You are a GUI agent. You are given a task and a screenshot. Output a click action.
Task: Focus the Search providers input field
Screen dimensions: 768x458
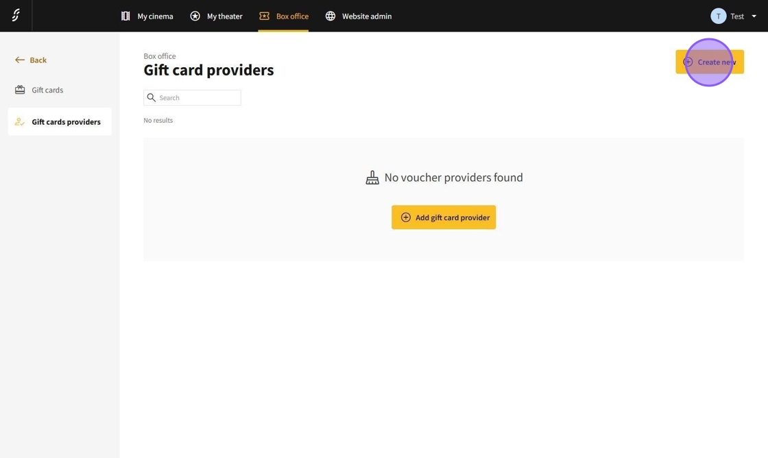point(198,98)
